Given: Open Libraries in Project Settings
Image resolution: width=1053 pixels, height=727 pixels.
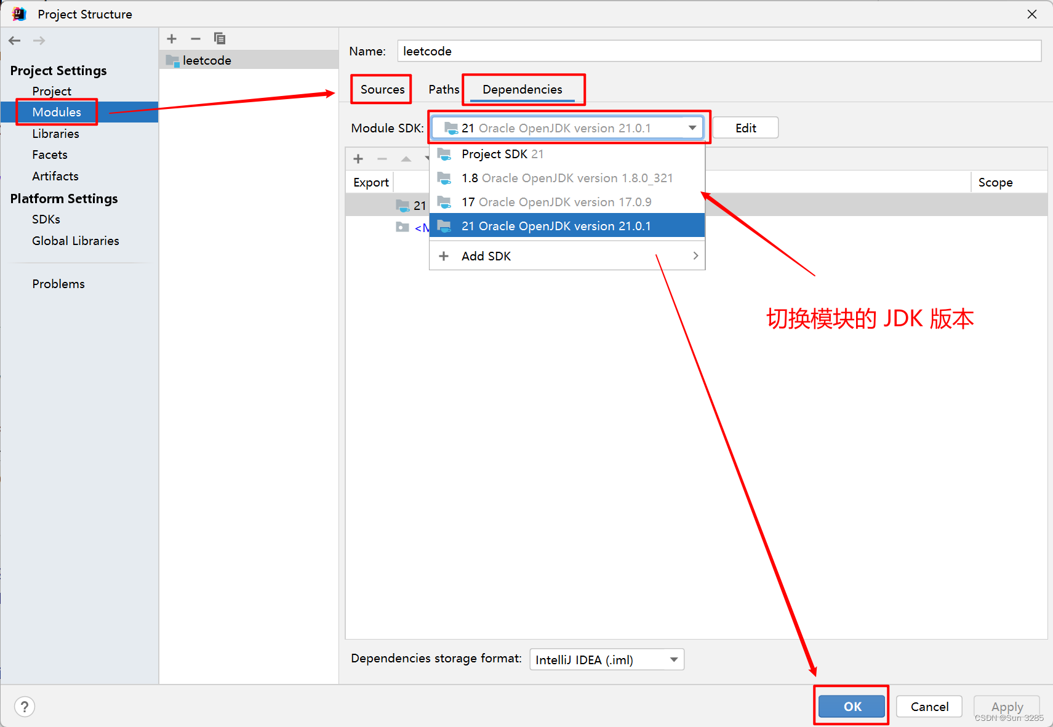Looking at the screenshot, I should (55, 134).
